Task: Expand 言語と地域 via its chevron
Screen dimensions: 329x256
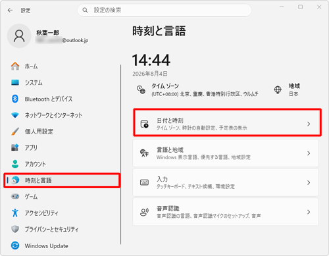Action: click(309, 153)
